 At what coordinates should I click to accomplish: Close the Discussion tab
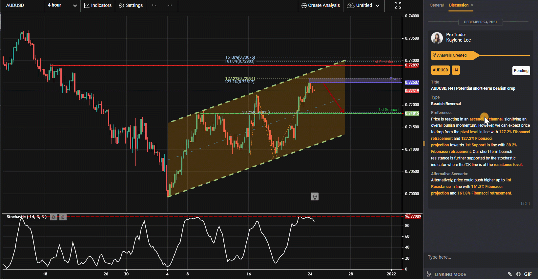pyautogui.click(x=472, y=5)
